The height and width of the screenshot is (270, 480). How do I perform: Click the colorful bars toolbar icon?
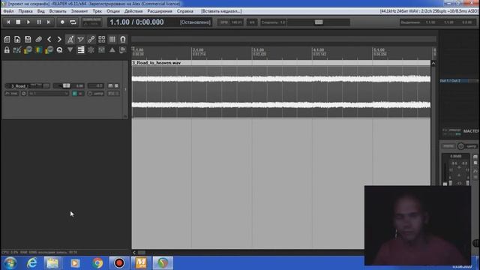pos(38,50)
